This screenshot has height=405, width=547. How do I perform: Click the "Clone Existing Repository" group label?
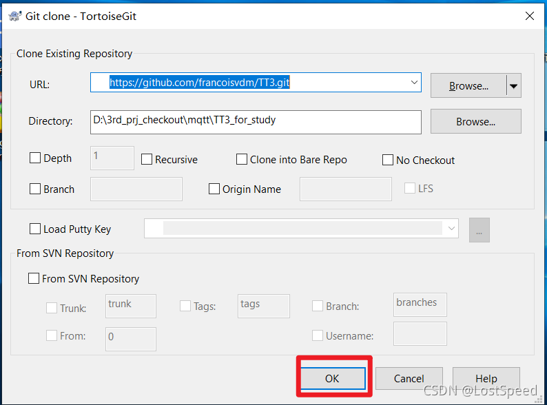[x=74, y=54]
